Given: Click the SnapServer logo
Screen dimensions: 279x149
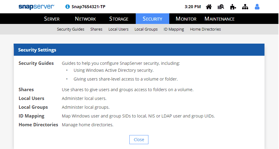Looking at the screenshot, I should click(x=36, y=7).
